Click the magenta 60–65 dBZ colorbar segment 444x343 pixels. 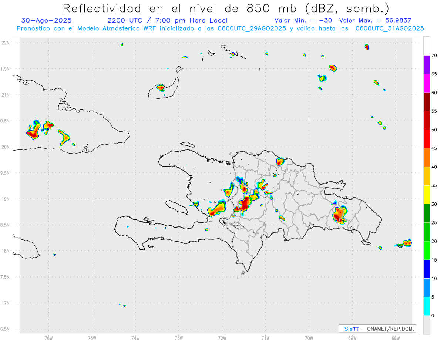[x=427, y=83]
